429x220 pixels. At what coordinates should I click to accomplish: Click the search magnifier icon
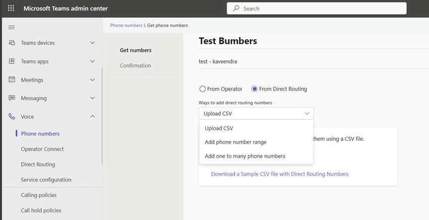tap(236, 9)
